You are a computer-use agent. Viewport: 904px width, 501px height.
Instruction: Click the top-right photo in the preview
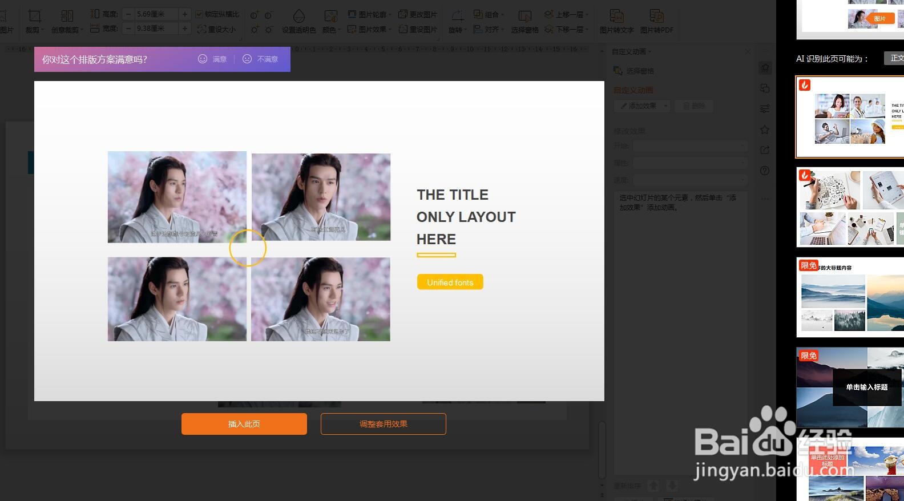(321, 197)
